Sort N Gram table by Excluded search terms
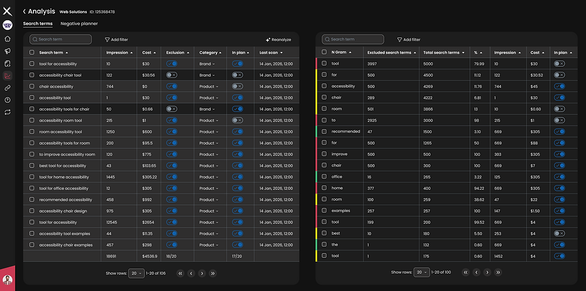This screenshot has width=586, height=291. [392, 53]
